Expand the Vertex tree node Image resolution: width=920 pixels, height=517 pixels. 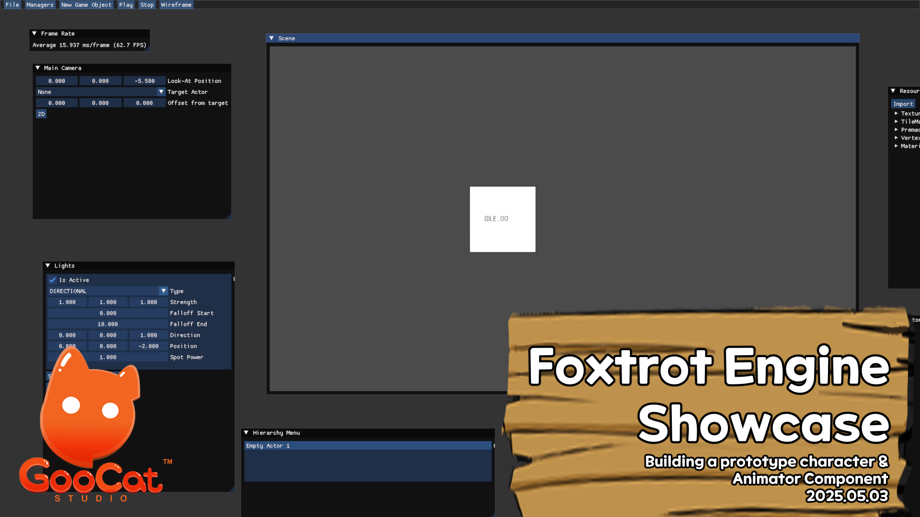[896, 138]
